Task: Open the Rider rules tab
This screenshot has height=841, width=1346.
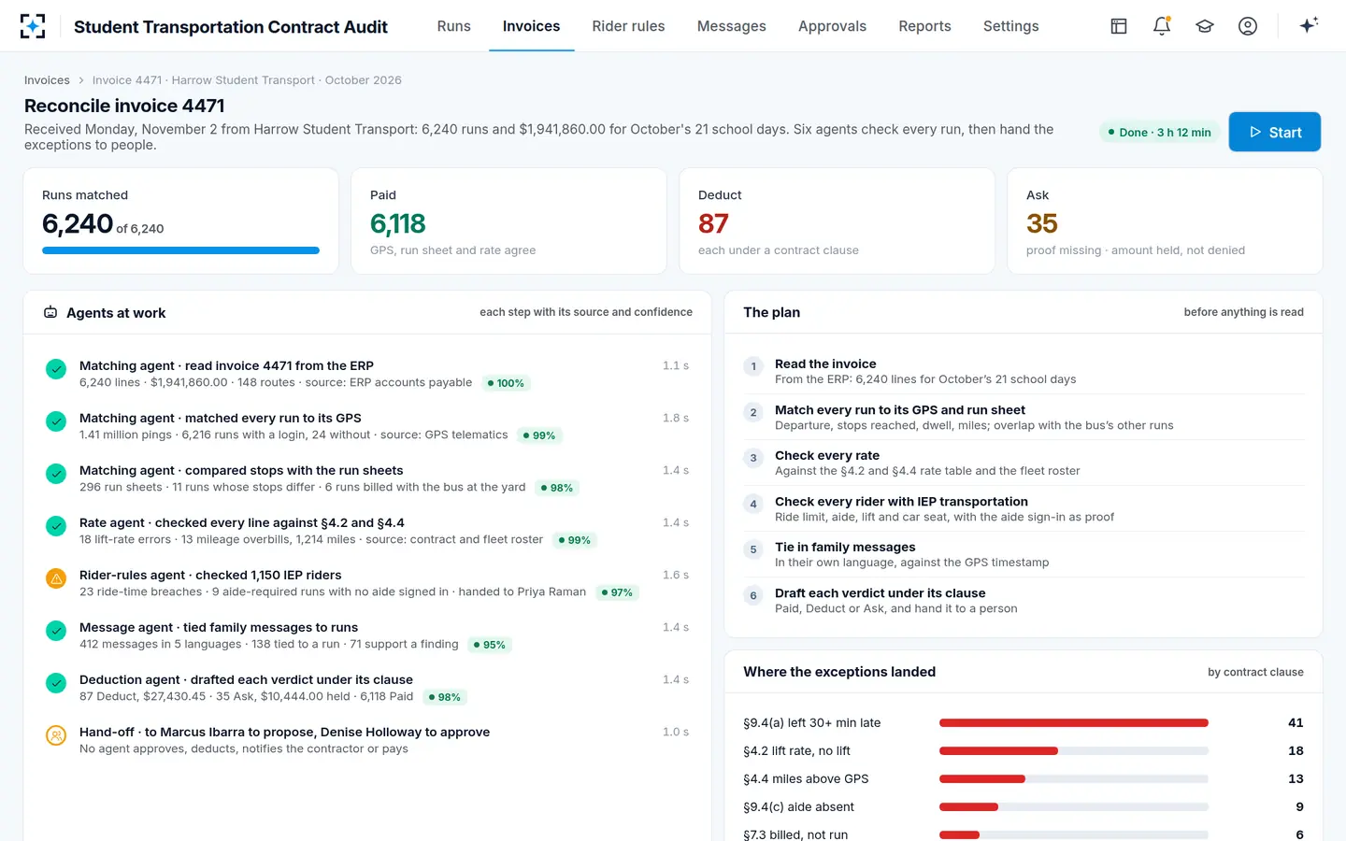Action: point(628,26)
